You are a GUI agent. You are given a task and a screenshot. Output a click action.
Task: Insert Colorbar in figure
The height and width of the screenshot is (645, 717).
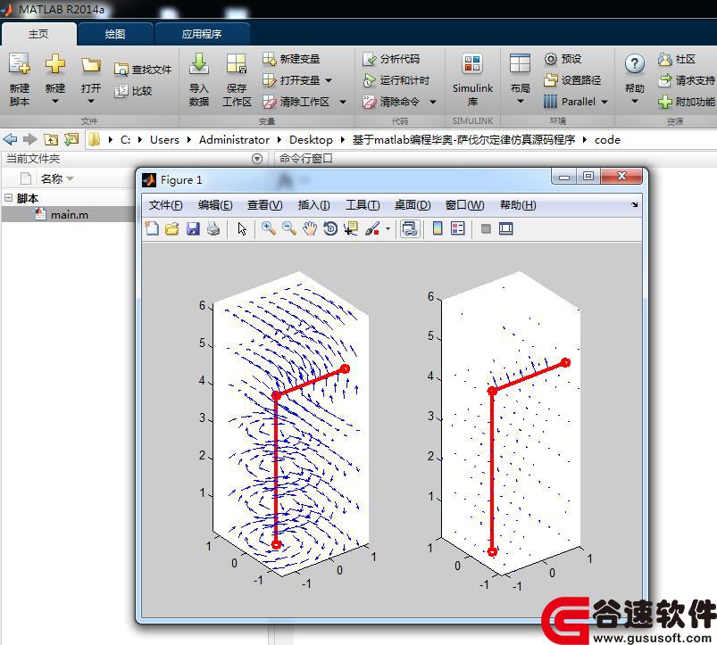point(438,228)
